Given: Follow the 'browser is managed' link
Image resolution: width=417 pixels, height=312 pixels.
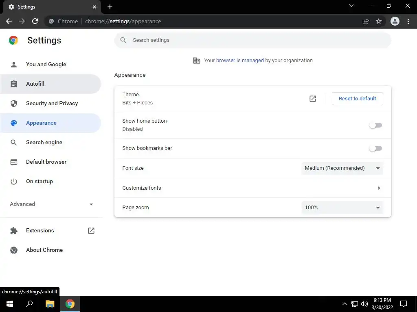Looking at the screenshot, I should tap(240, 61).
